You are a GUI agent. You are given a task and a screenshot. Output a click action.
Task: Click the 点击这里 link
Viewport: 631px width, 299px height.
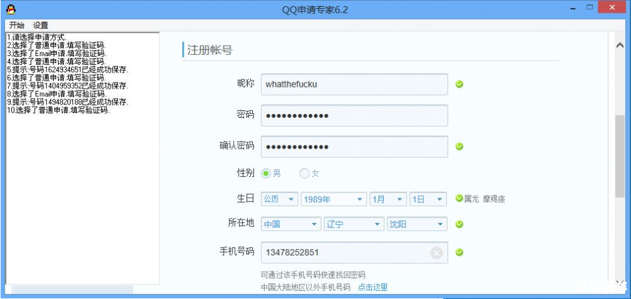(373, 287)
